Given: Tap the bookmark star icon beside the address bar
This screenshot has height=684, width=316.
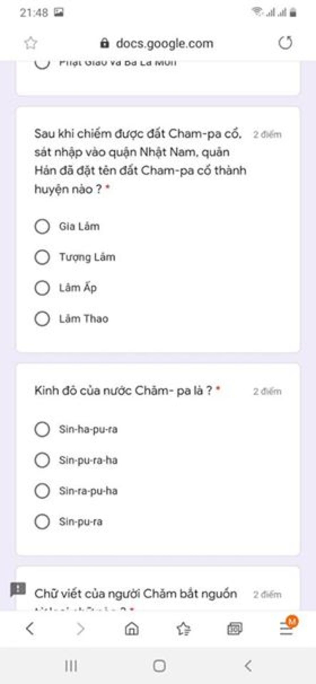Looking at the screenshot, I should click(31, 43).
